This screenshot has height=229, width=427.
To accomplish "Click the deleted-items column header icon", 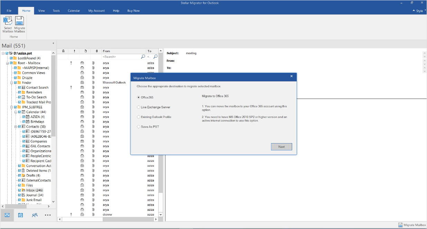I will [63, 51].
